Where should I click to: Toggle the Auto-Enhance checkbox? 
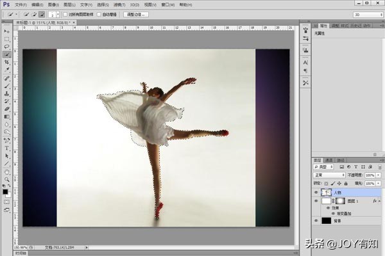click(x=99, y=13)
